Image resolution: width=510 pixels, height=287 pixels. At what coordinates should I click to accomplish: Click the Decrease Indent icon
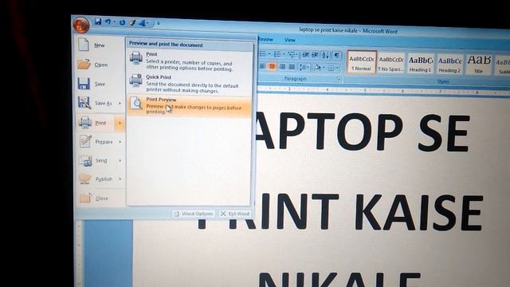click(305, 55)
